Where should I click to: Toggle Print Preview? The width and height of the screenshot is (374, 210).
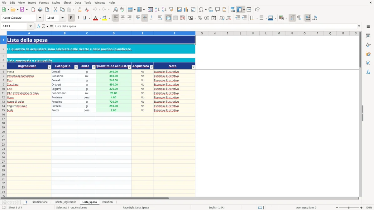tap(47, 10)
